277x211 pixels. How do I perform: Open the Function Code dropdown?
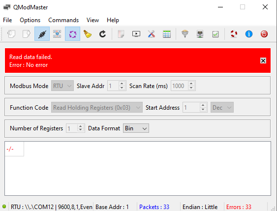[x=97, y=107]
